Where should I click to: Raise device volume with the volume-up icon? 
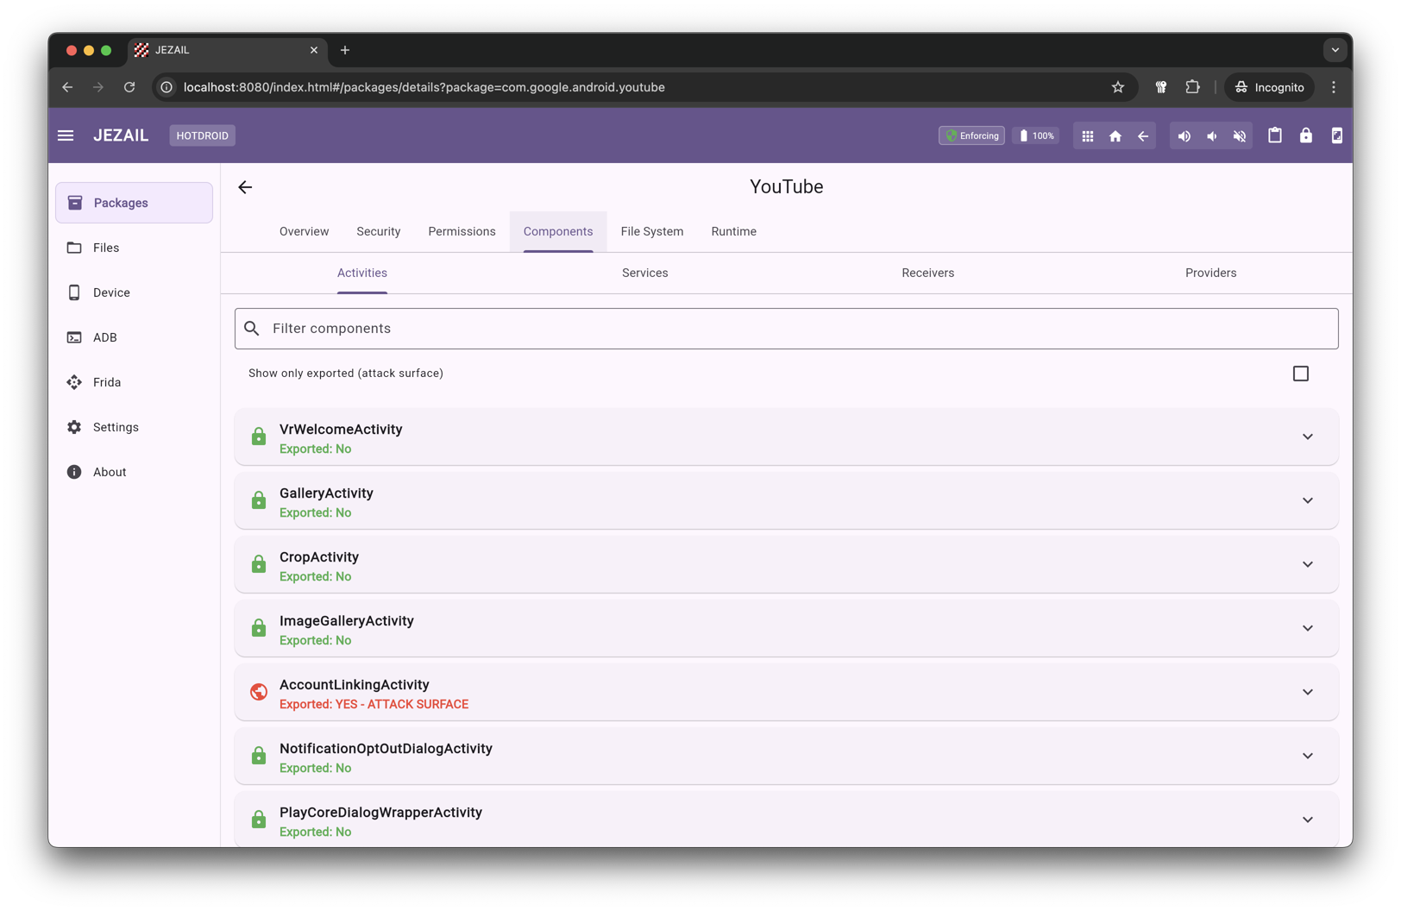(x=1184, y=135)
